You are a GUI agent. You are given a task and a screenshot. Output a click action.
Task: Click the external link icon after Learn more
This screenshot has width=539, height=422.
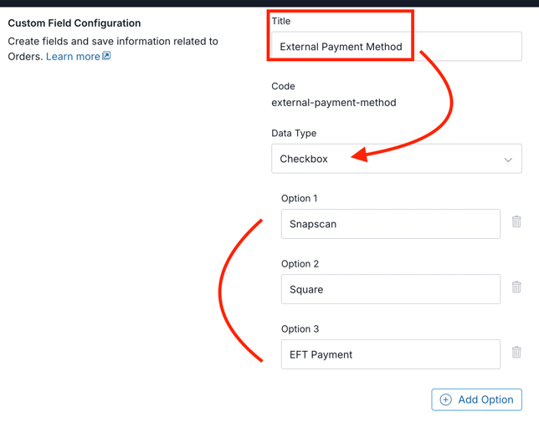click(106, 56)
